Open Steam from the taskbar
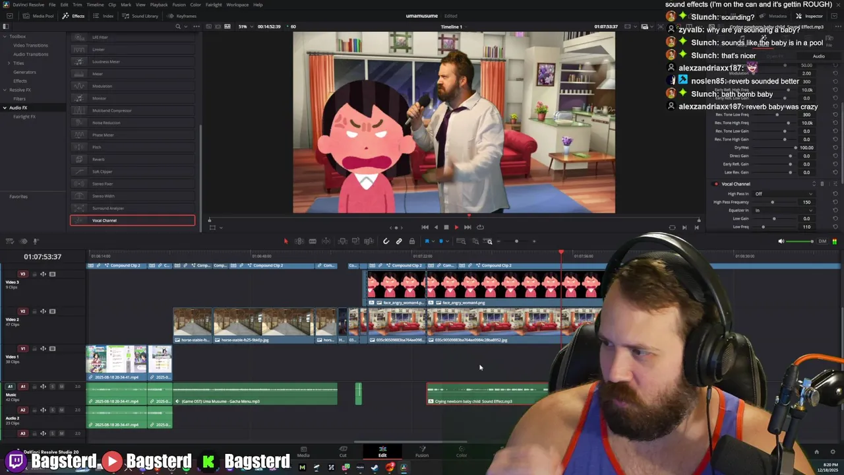The height and width of the screenshot is (475, 844). [375, 468]
